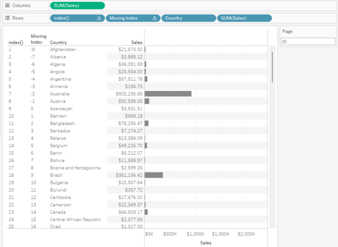
Task: Click the delta icon on index() pill
Action: [x=99, y=18]
